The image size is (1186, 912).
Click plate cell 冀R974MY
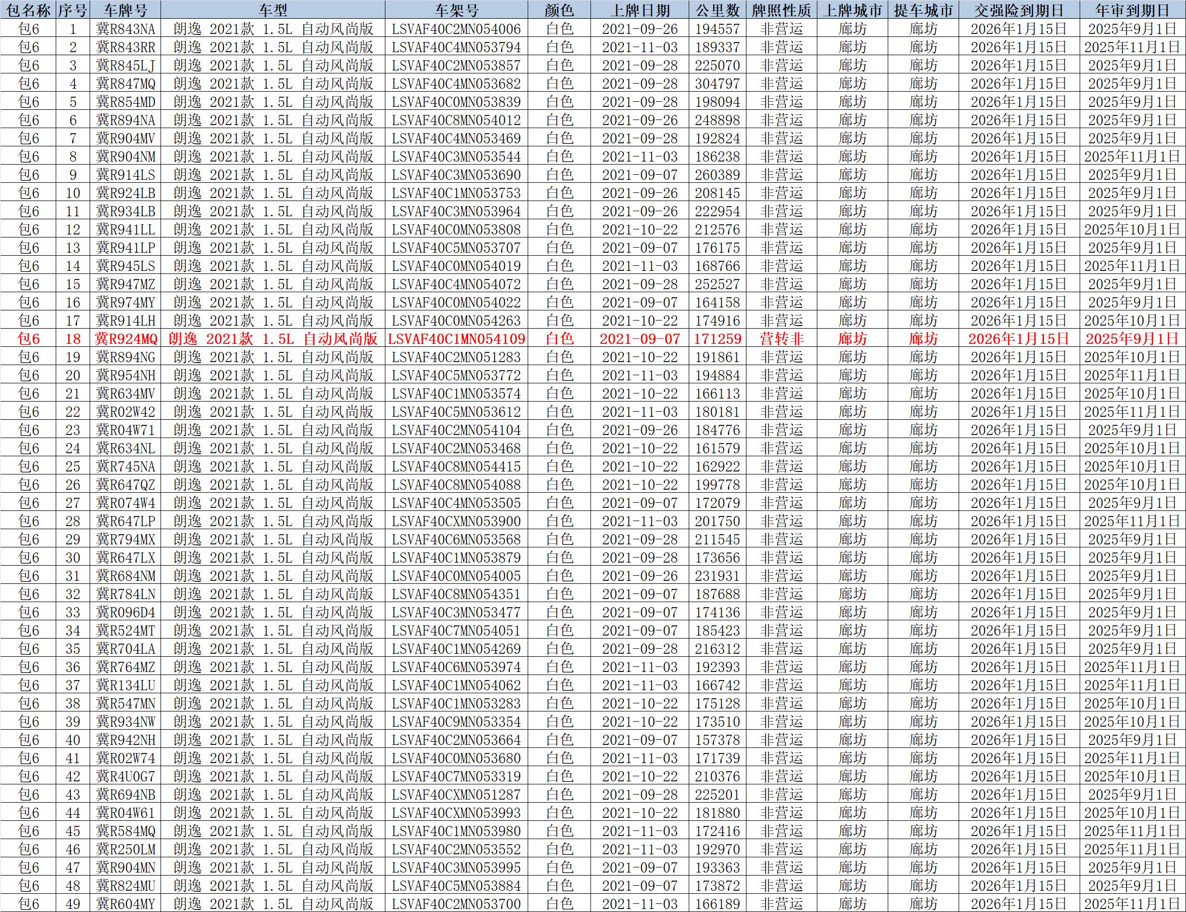click(126, 302)
